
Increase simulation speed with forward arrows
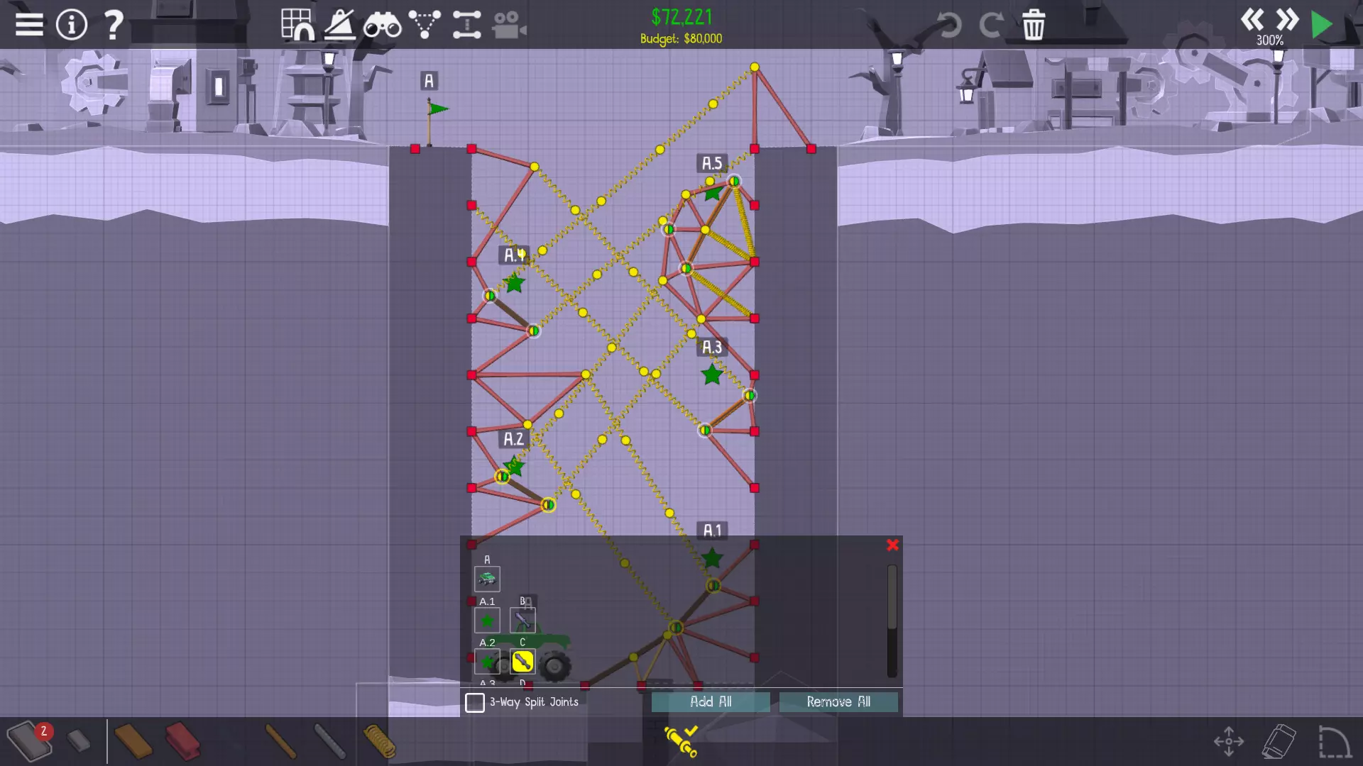click(x=1287, y=19)
